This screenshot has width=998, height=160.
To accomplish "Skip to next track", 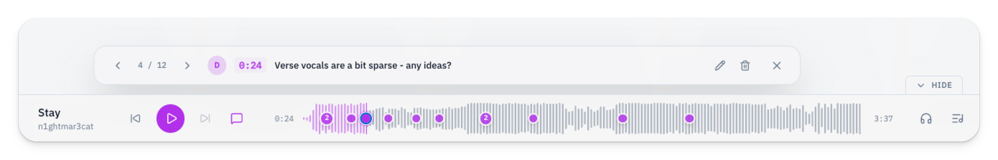I will tap(205, 118).
